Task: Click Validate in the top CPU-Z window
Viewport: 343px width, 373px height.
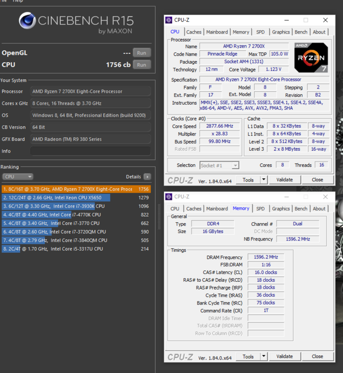Action: [x=285, y=180]
